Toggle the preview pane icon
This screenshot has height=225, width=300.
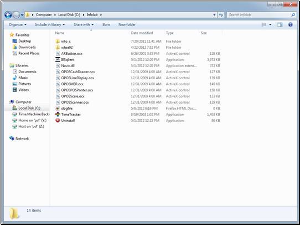280,24
